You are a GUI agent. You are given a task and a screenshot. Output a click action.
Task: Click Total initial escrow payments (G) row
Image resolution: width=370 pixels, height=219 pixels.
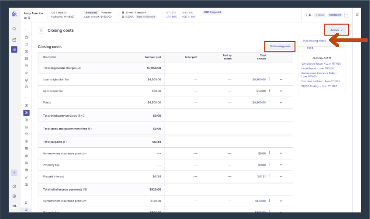165,189
